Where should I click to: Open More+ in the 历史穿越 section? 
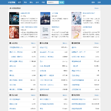33,95
